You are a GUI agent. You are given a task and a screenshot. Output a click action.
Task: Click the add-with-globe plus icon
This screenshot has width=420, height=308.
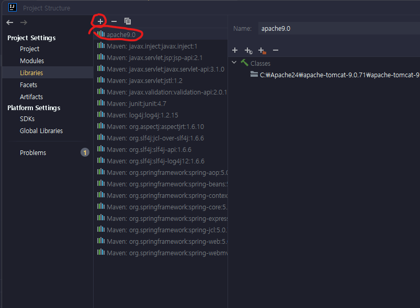pyautogui.click(x=248, y=50)
